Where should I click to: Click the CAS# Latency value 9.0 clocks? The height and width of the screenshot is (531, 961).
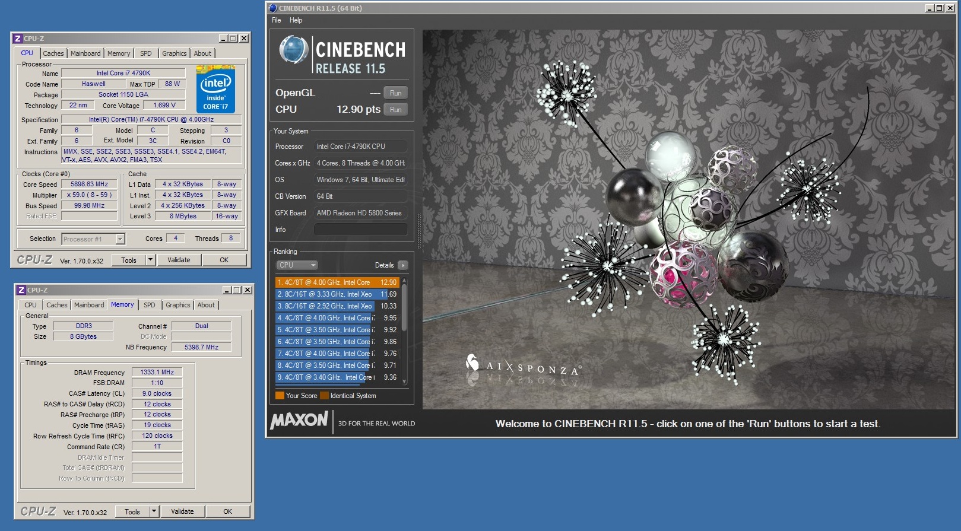[157, 393]
